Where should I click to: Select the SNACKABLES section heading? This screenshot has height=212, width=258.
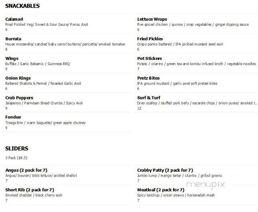pos(22,6)
